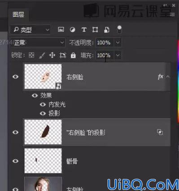Filter layers by pixel image icon
This screenshot has width=179, height=191.
(61, 30)
